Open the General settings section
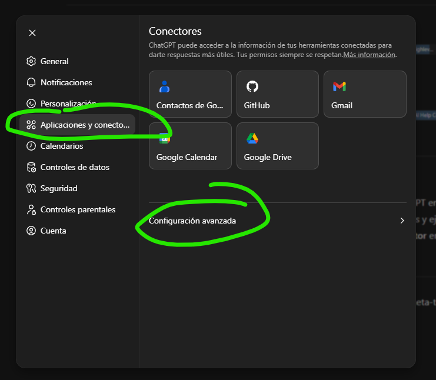 point(77,61)
